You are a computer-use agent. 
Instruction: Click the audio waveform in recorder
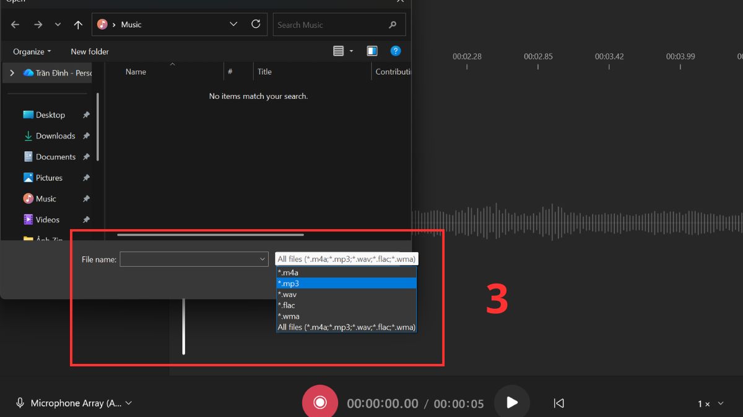[x=577, y=222]
